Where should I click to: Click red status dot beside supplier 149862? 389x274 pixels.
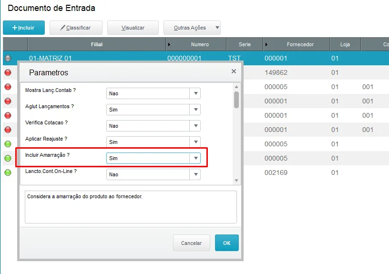point(8,72)
